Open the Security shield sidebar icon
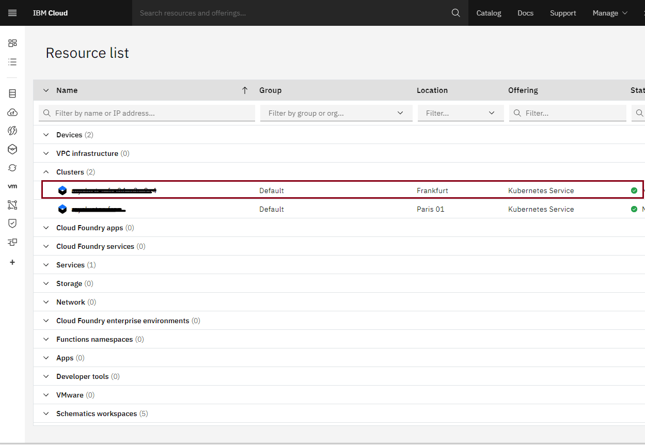 point(12,223)
